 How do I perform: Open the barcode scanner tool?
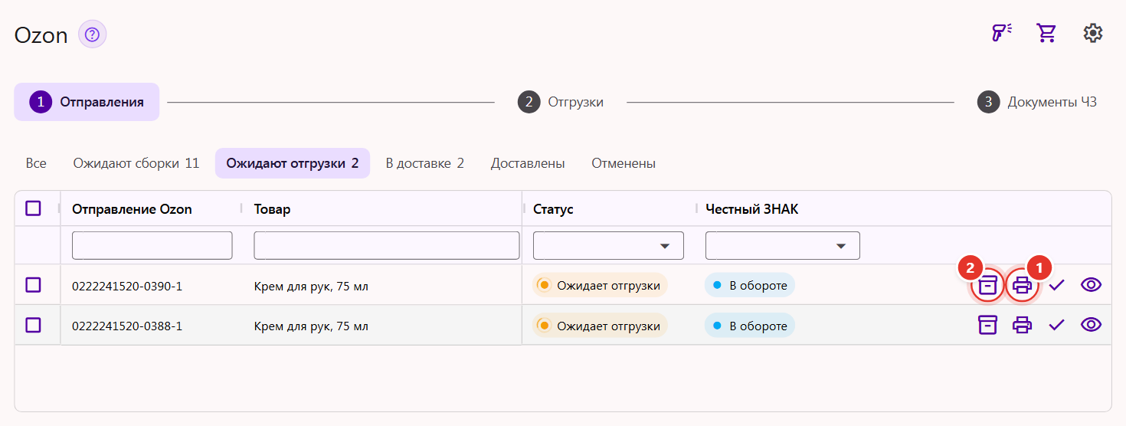[x=1001, y=33]
